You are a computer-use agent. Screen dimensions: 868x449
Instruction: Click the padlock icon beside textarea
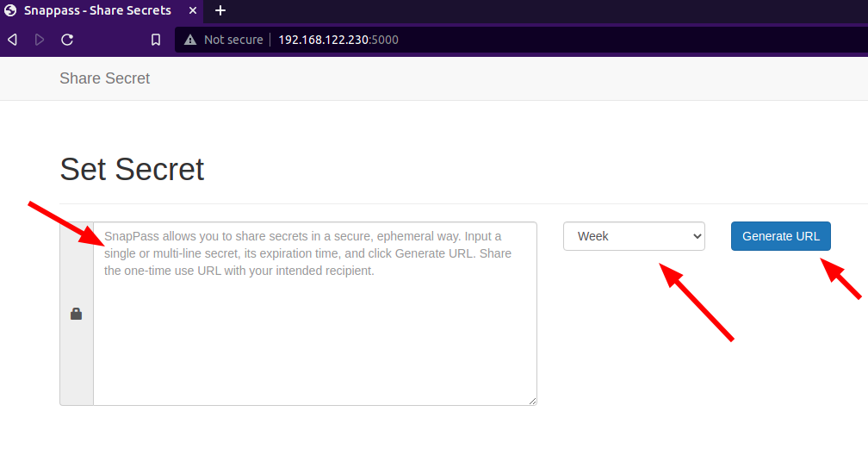click(x=77, y=314)
